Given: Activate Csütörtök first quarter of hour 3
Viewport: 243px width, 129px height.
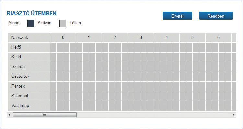Looking at the screenshot, I should click(131, 76).
